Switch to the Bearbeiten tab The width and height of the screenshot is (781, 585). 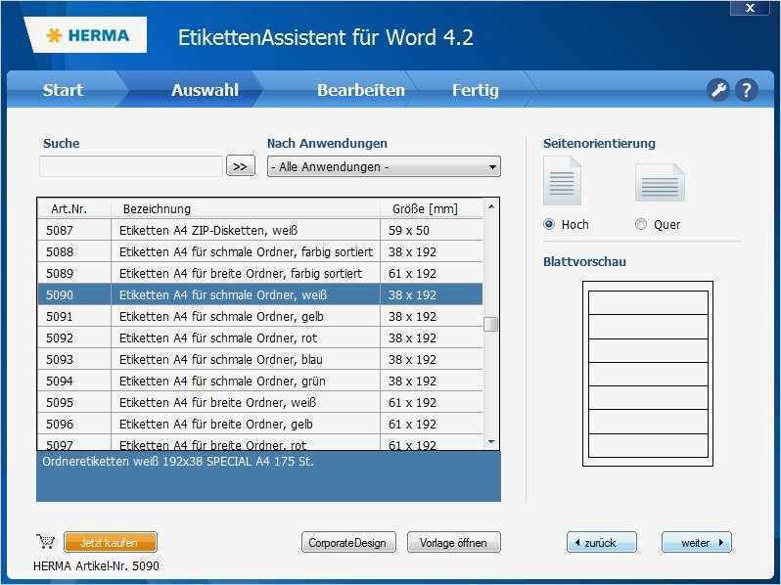[360, 90]
